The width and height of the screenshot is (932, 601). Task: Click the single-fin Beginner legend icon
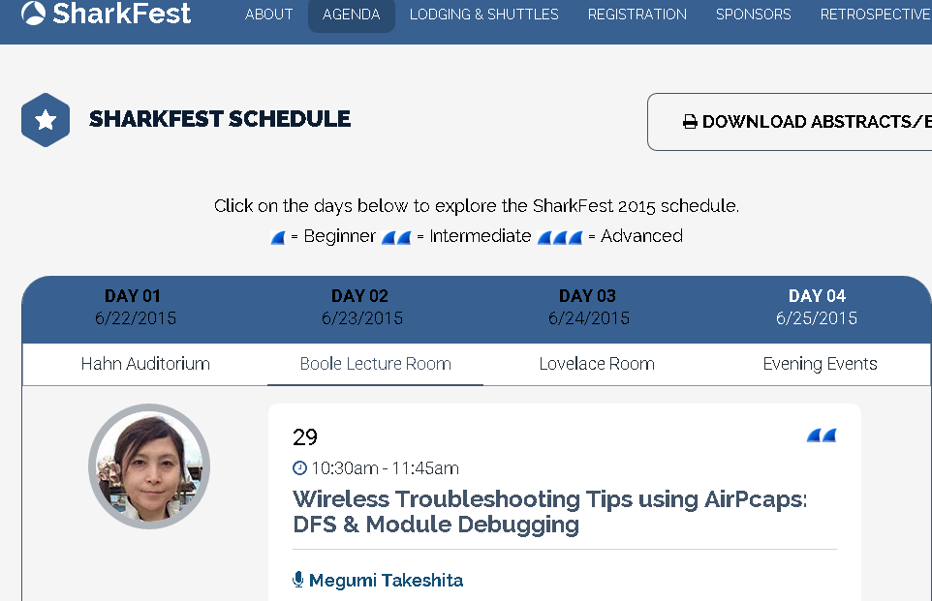click(278, 237)
